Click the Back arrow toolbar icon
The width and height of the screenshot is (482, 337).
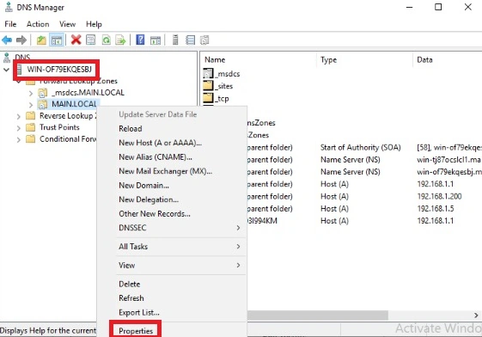(x=7, y=40)
